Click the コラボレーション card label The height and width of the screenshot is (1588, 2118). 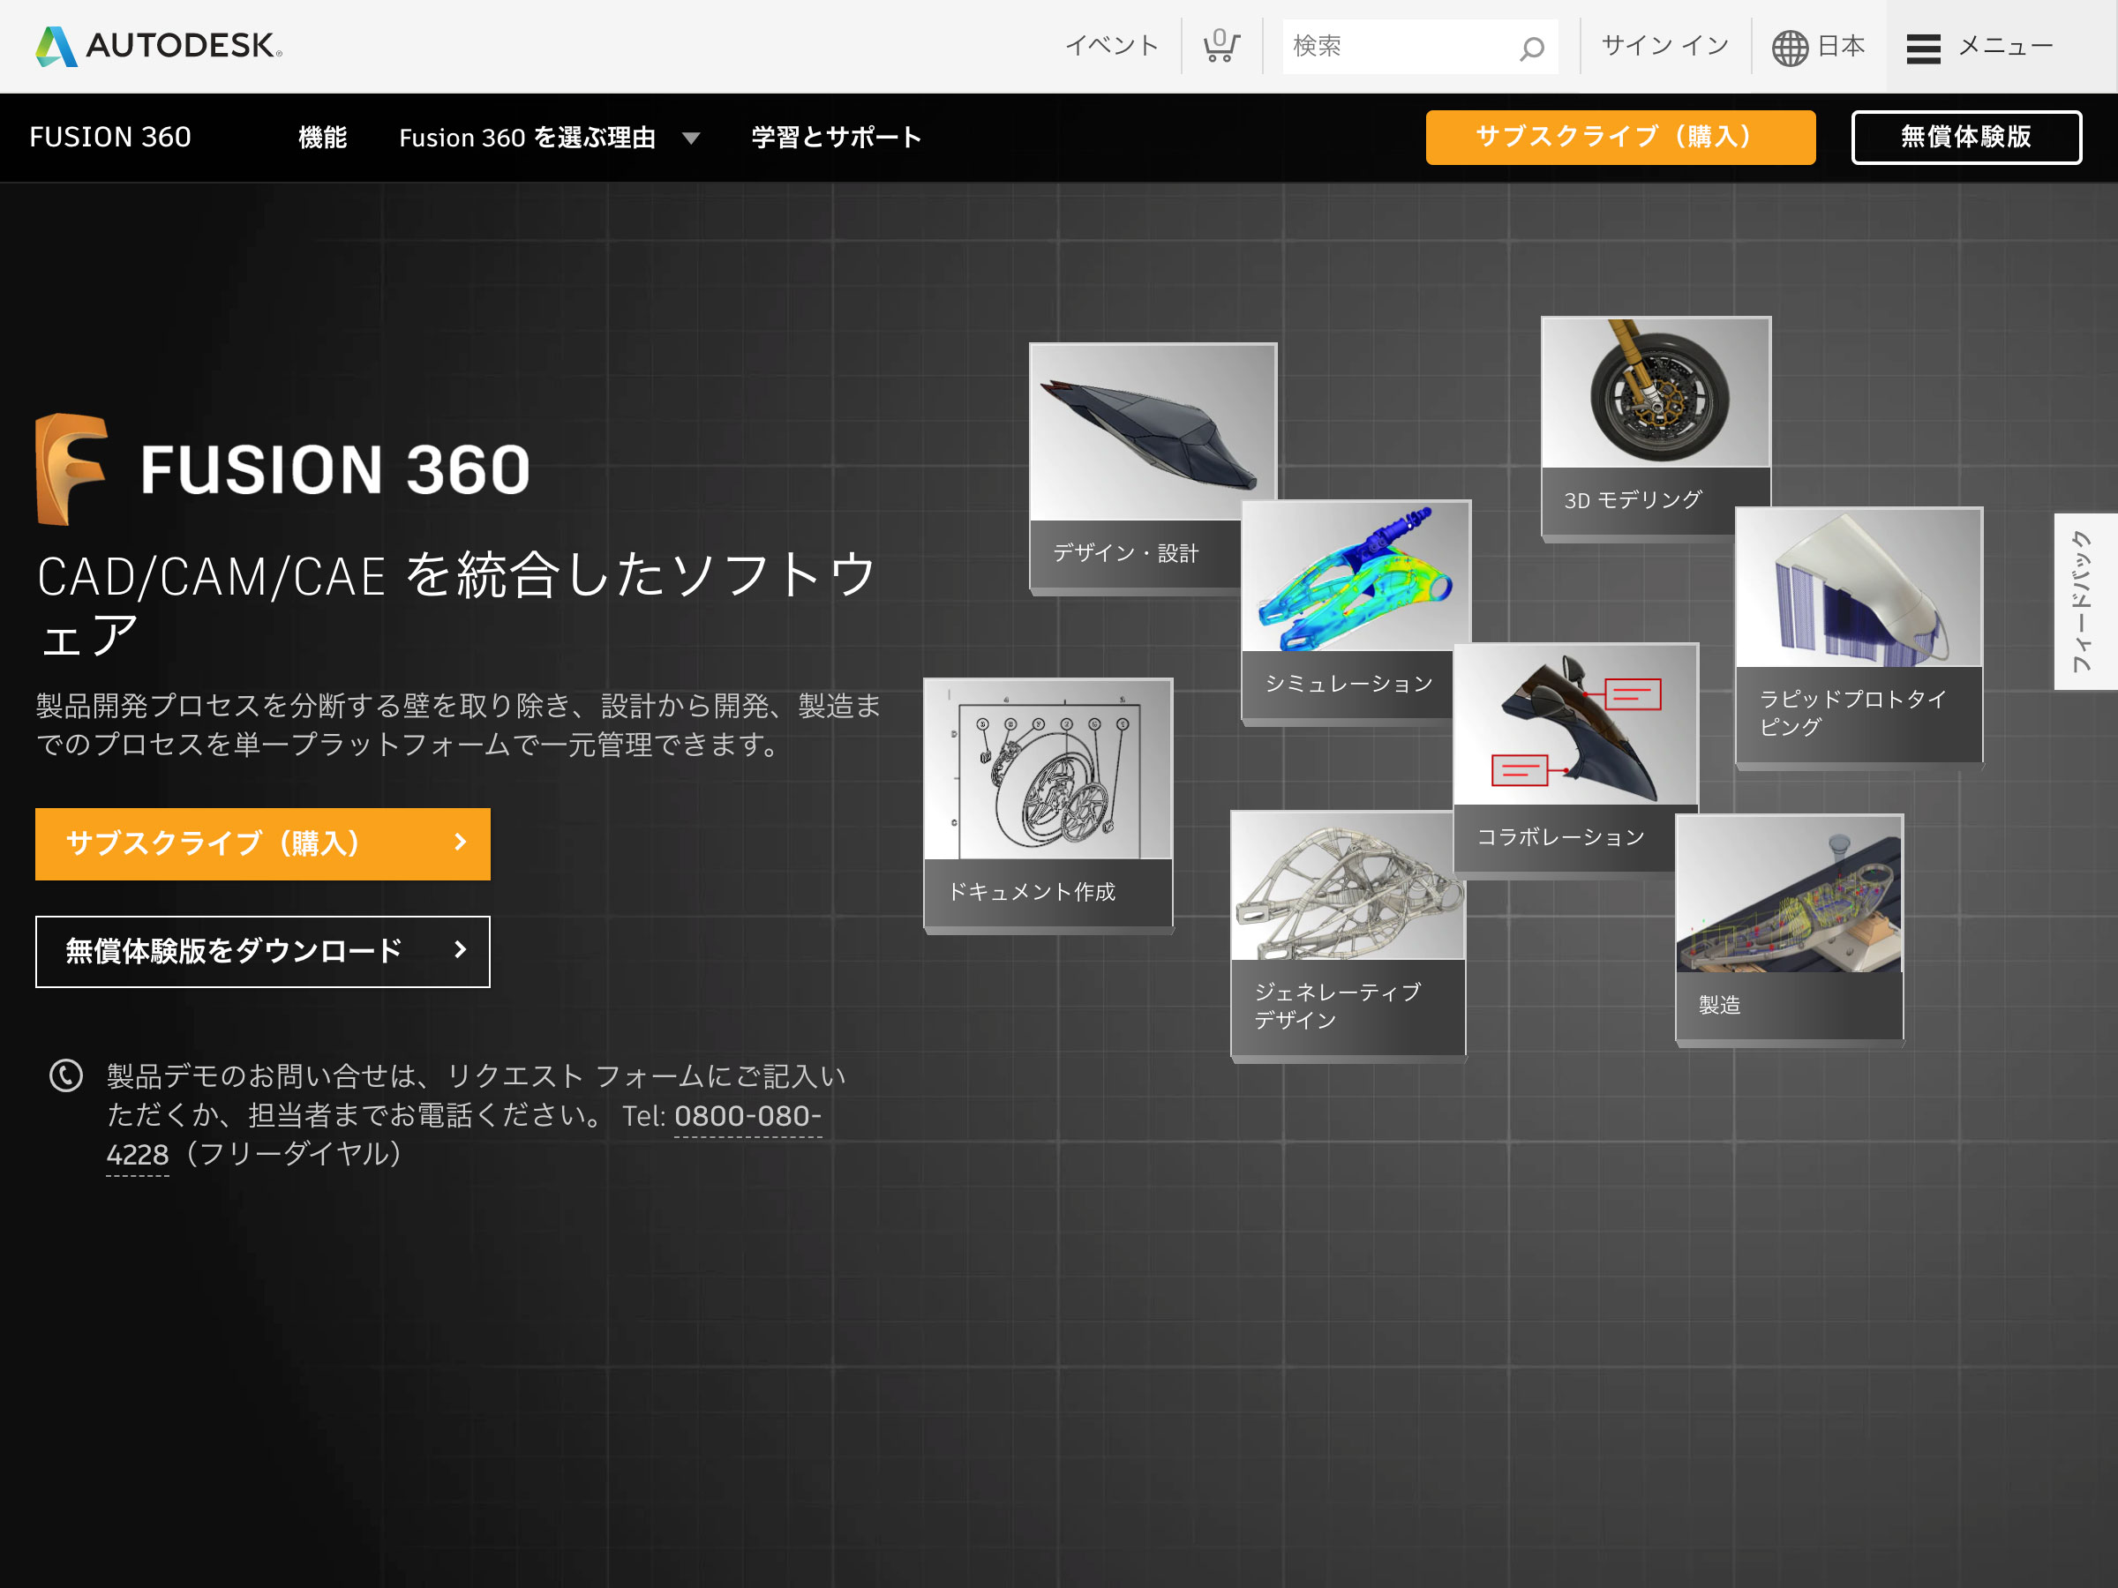tap(1559, 837)
